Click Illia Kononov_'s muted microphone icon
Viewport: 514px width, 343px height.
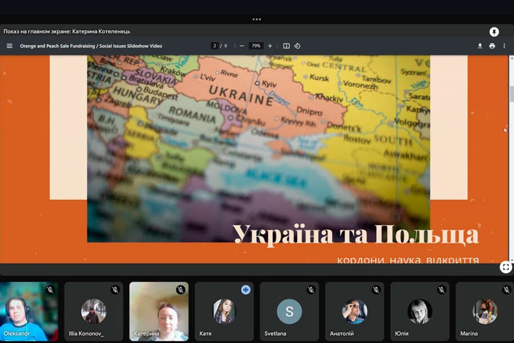click(x=115, y=290)
